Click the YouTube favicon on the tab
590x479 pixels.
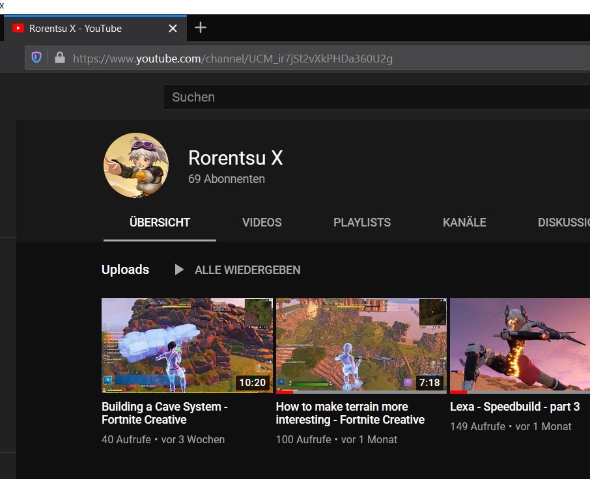18,28
